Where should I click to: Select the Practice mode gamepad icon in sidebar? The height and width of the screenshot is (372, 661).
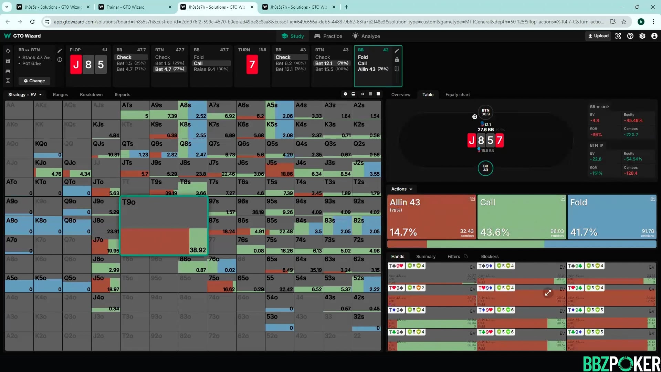8,71
